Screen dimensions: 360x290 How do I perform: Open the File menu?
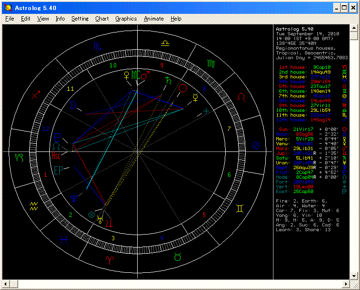(x=10, y=19)
